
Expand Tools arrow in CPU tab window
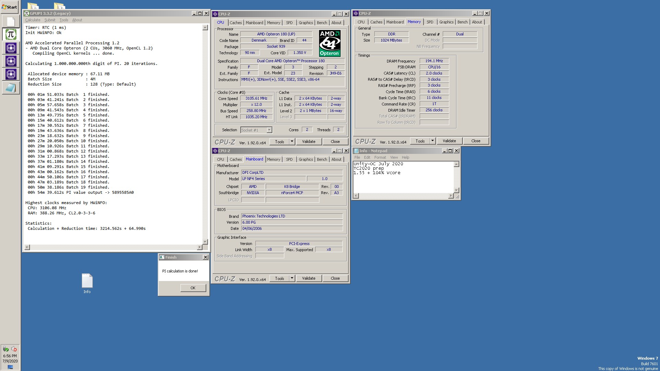tap(292, 142)
